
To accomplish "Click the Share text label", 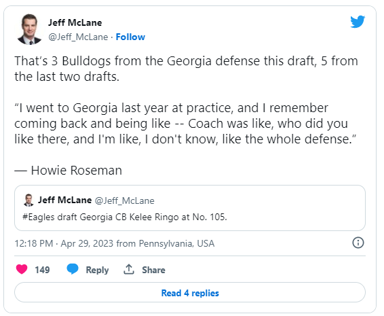I will (153, 270).
